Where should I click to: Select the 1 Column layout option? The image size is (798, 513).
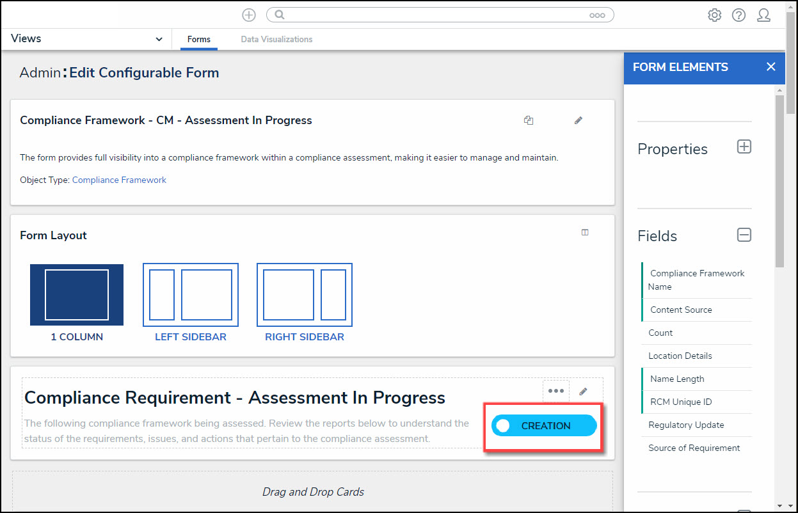(x=77, y=302)
